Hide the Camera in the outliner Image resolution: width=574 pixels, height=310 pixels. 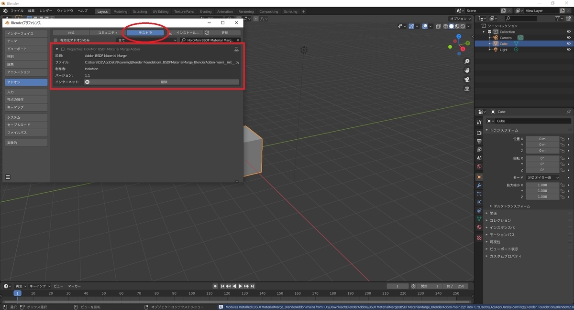pos(569,38)
